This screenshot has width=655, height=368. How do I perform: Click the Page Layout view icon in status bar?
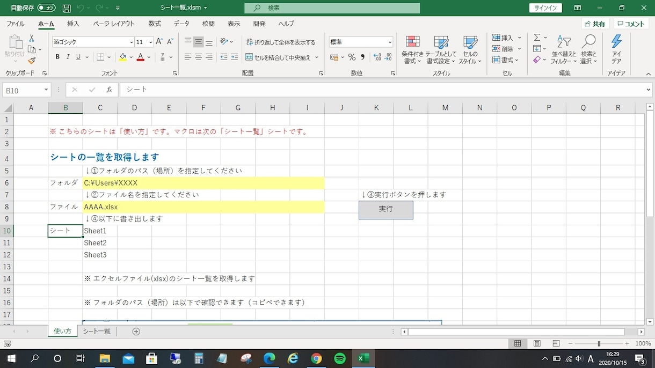pyautogui.click(x=537, y=343)
